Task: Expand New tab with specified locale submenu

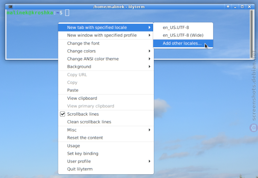Action: [106, 28]
